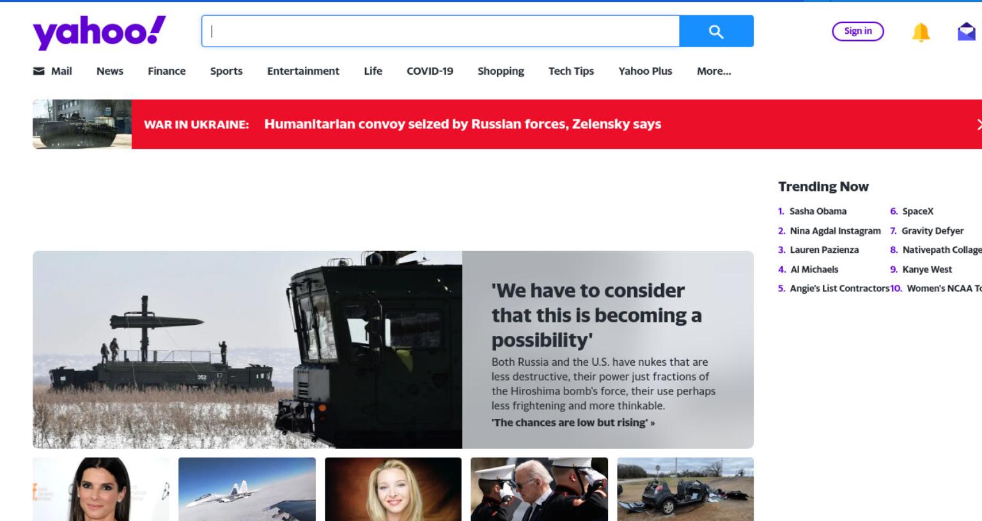Open the wrecked car story thumbnail
Image resolution: width=982 pixels, height=521 pixels.
coord(685,489)
